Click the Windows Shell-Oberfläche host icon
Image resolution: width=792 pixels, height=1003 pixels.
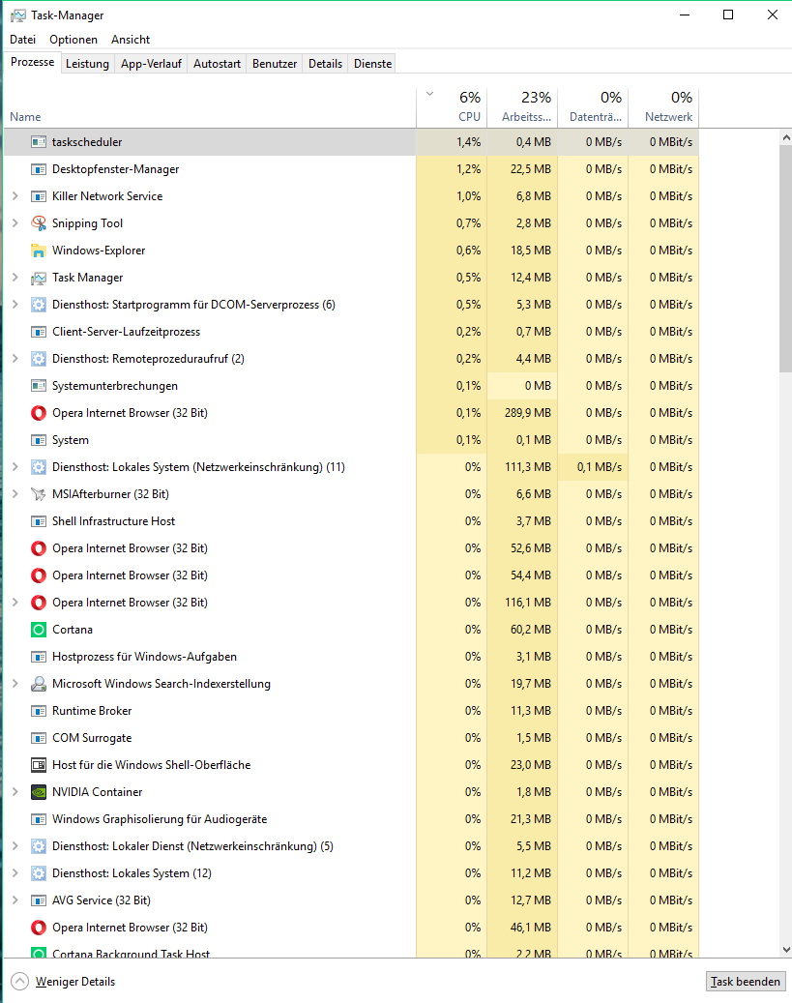39,765
